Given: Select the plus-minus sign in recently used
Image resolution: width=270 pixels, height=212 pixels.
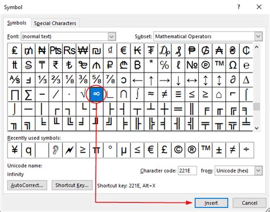Looking at the screenshot, I should [219, 150].
